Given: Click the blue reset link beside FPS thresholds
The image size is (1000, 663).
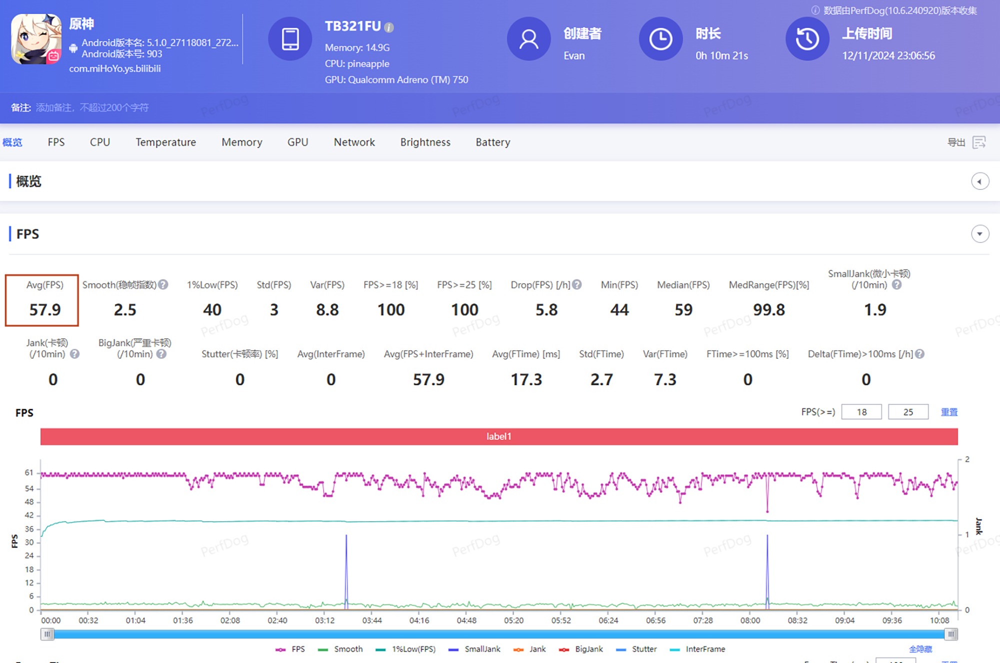Looking at the screenshot, I should tap(949, 412).
